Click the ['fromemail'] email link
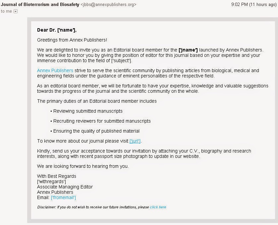 pos(63,197)
